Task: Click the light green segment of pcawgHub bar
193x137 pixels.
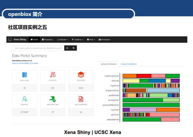Action: pyautogui.click(x=171, y=100)
